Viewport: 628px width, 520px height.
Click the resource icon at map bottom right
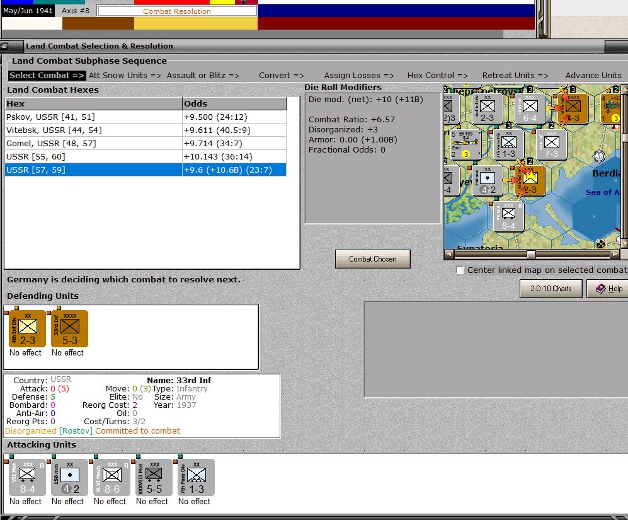[600, 244]
